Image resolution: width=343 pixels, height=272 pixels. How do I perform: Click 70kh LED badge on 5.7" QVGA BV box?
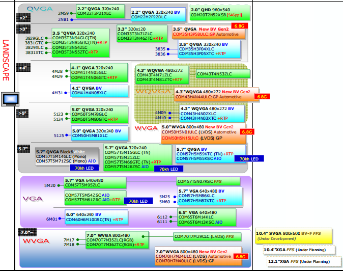point(249,159)
